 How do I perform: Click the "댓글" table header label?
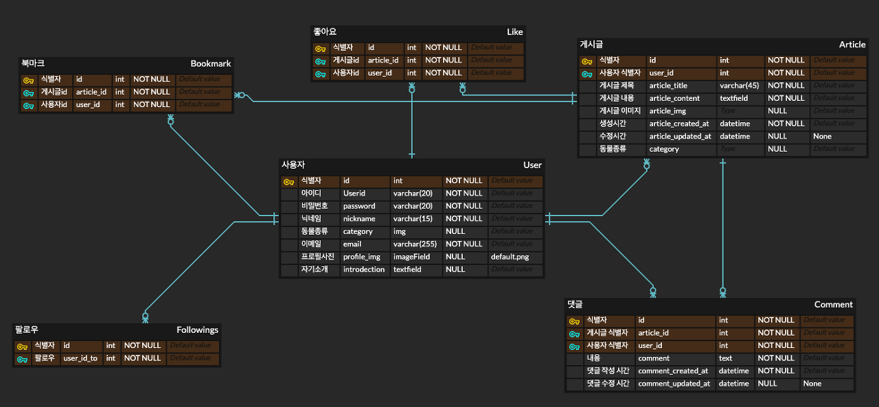pyautogui.click(x=575, y=304)
